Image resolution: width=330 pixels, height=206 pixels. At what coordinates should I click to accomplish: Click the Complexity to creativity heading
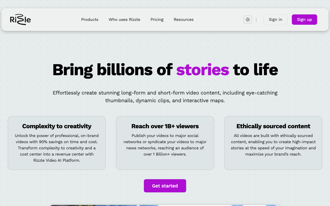click(x=57, y=126)
